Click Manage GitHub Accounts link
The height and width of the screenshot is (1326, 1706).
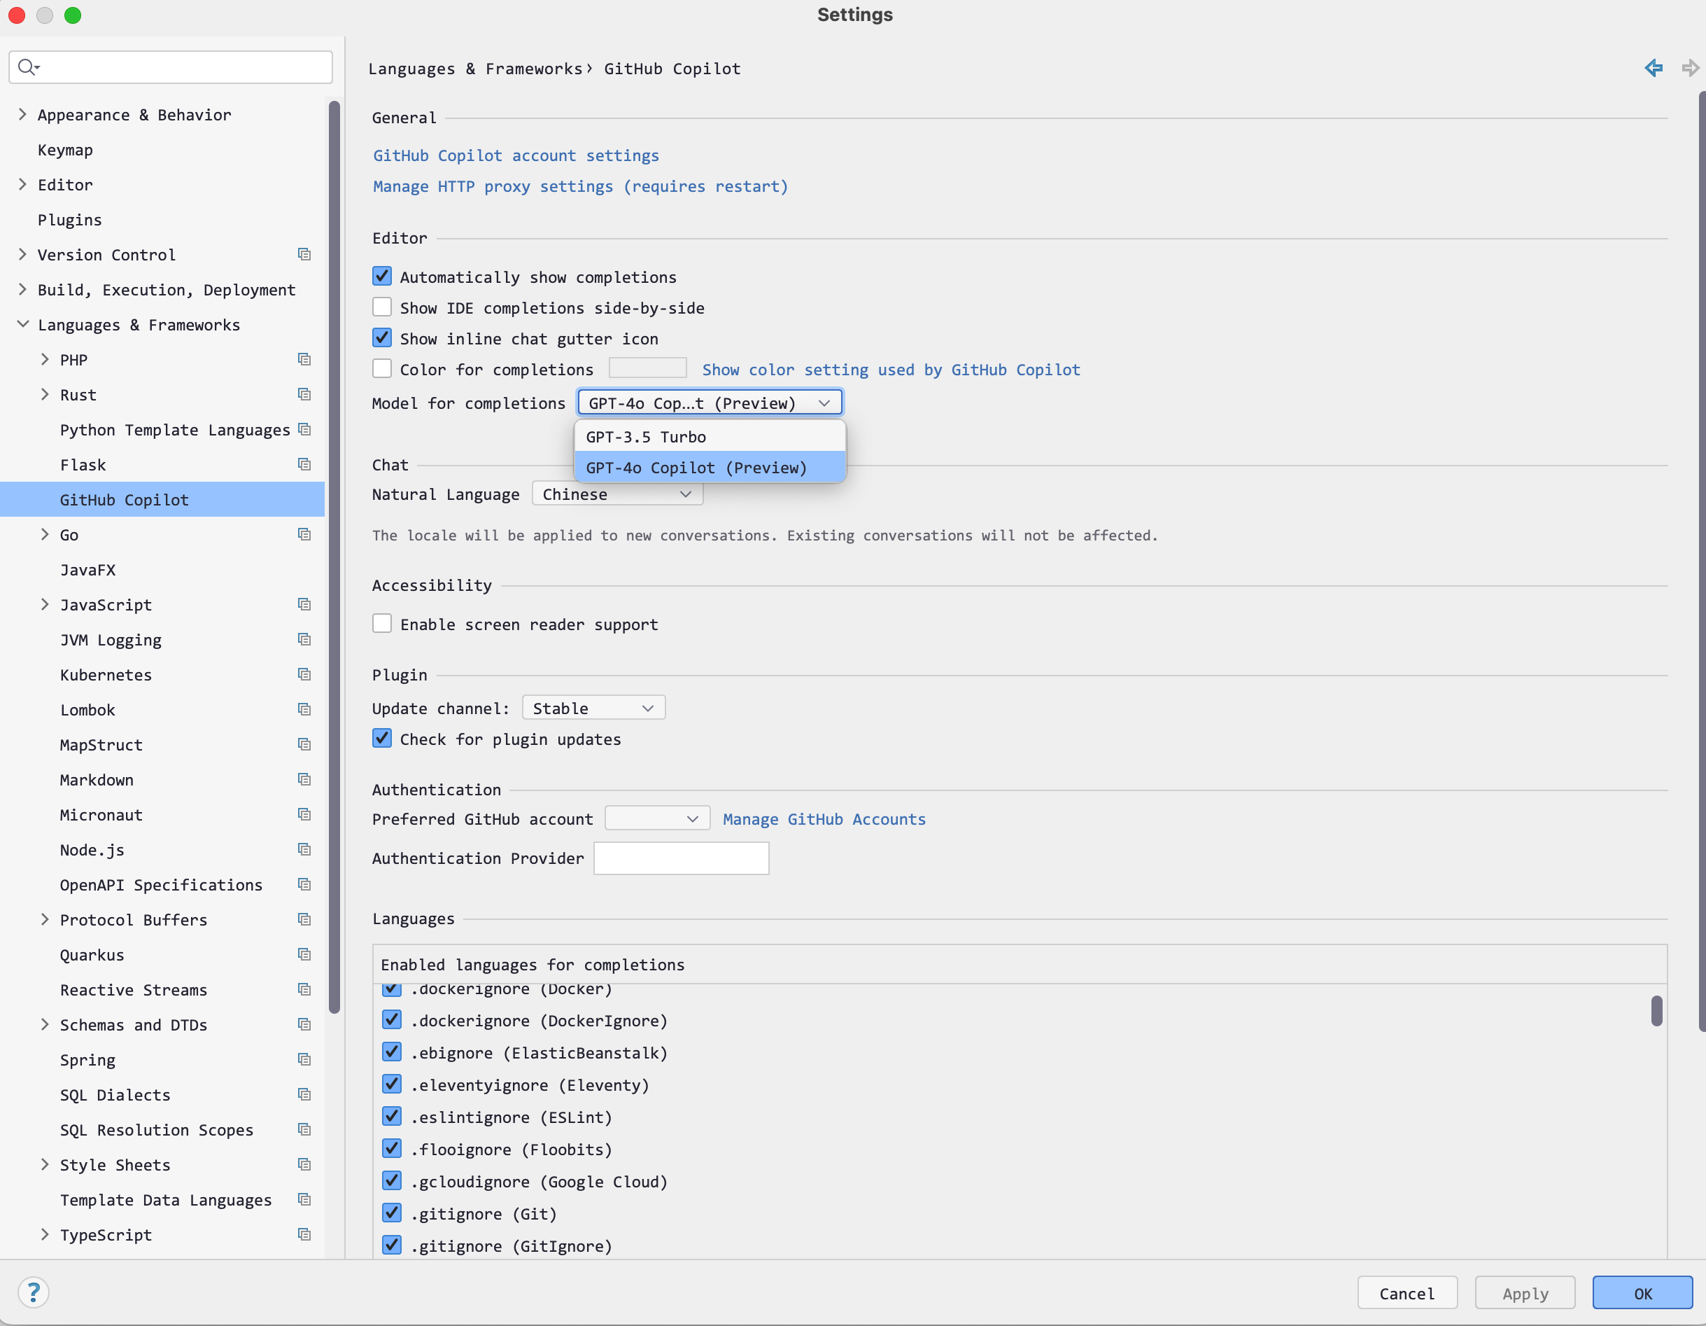tap(824, 819)
